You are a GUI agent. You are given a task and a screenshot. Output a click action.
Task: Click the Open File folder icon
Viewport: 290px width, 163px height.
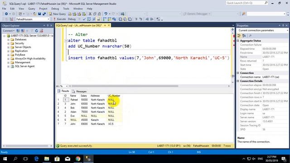pyautogui.click(x=34, y=14)
